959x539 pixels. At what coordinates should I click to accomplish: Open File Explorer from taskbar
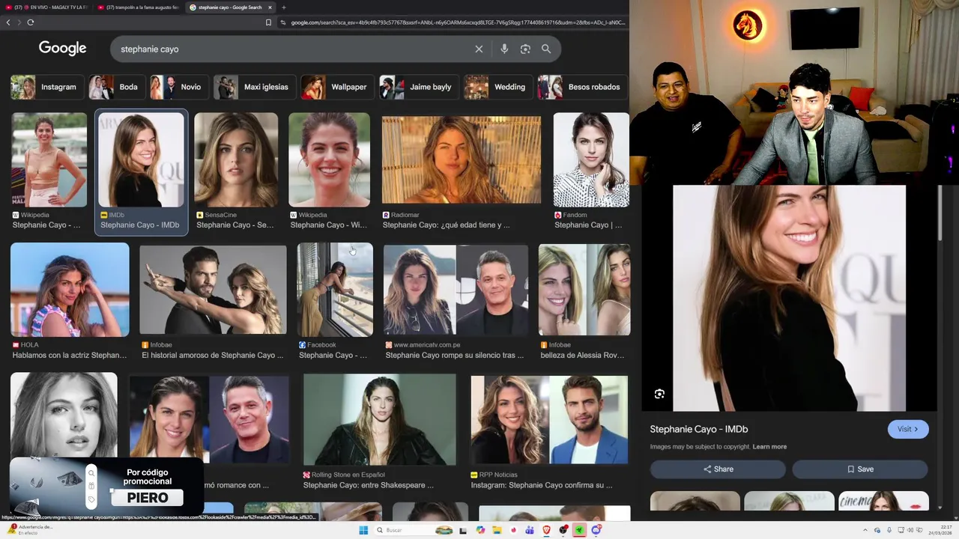(x=497, y=530)
